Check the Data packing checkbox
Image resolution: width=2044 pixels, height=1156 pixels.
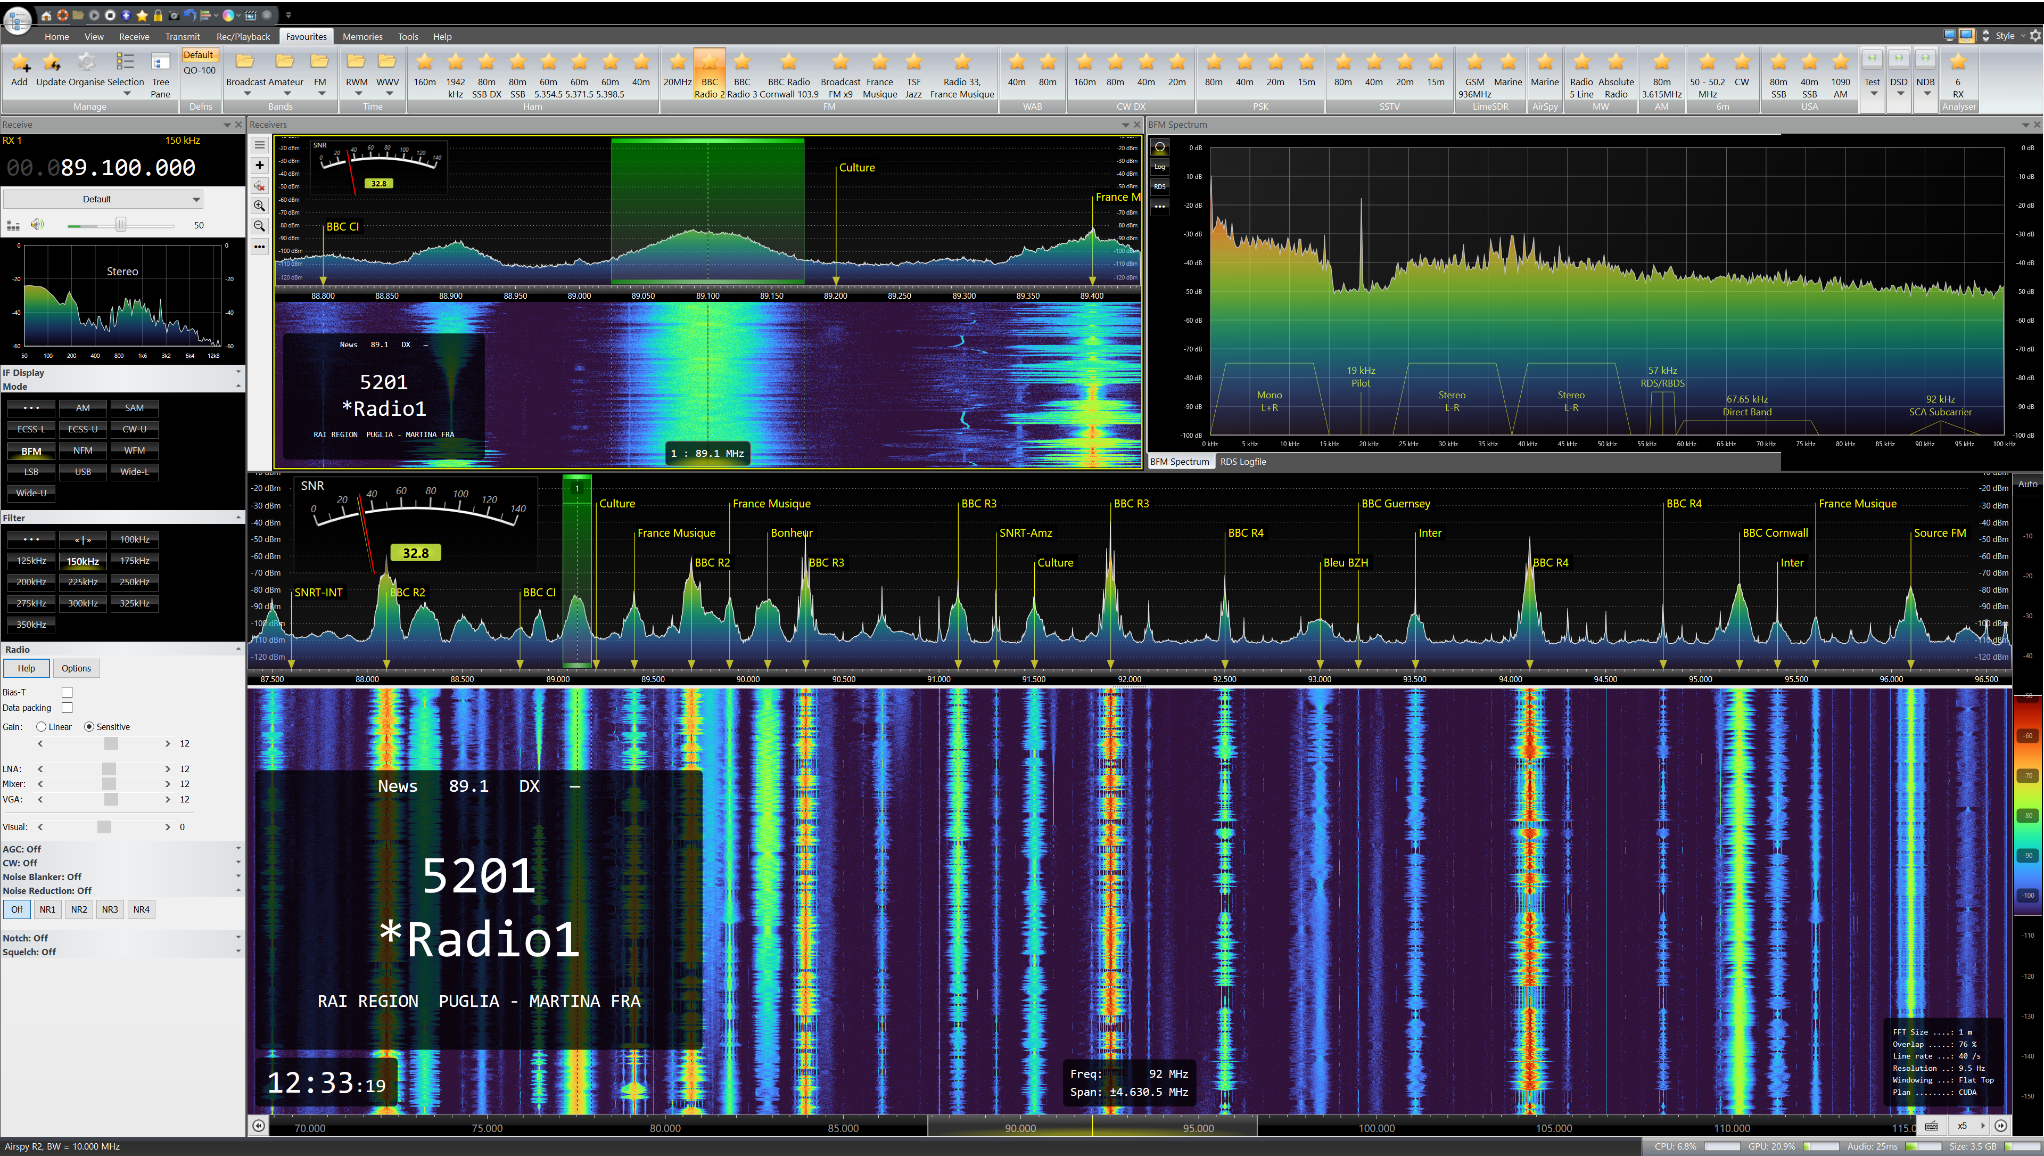[x=68, y=708]
